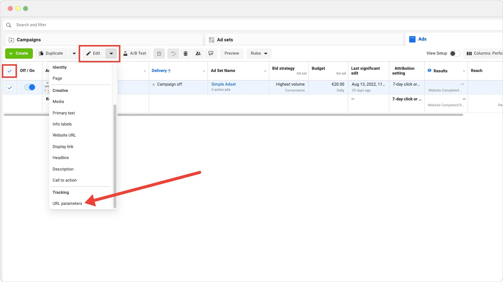Select the Ads tab
The width and height of the screenshot is (503, 282).
[x=454, y=39]
